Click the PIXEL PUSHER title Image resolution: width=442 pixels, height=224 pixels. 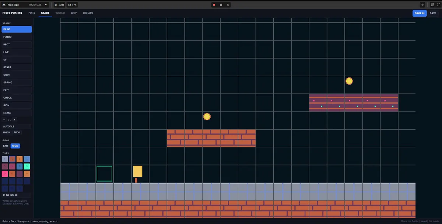pyautogui.click(x=12, y=13)
